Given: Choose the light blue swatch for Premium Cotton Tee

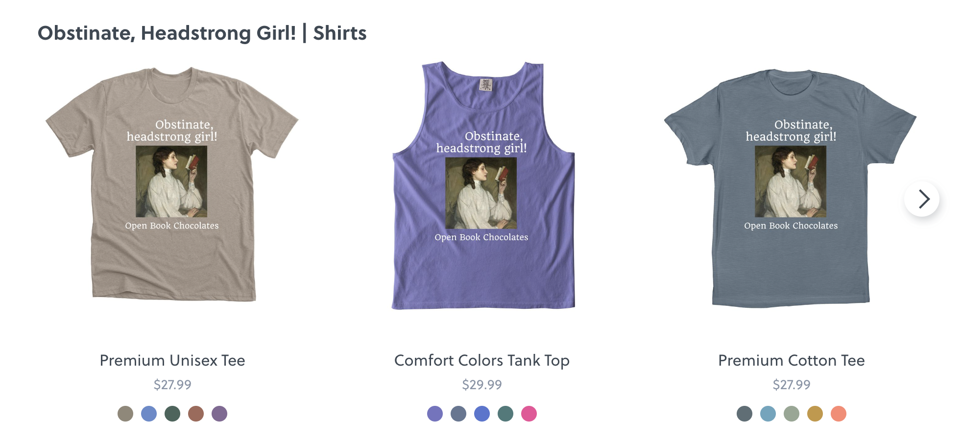Looking at the screenshot, I should (x=768, y=414).
